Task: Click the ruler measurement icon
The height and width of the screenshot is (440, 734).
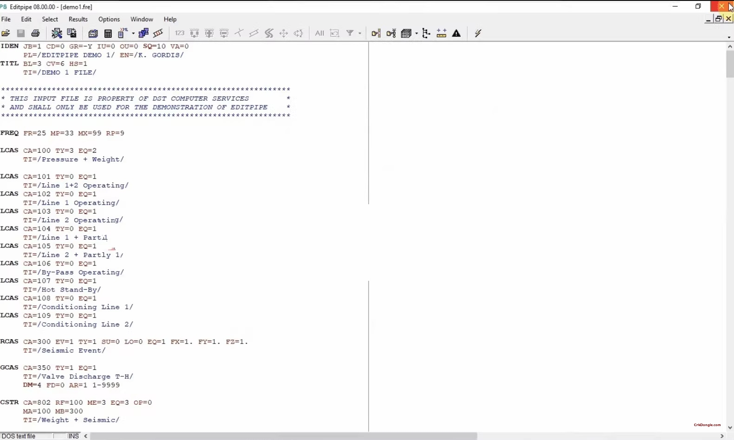Action: [442, 33]
